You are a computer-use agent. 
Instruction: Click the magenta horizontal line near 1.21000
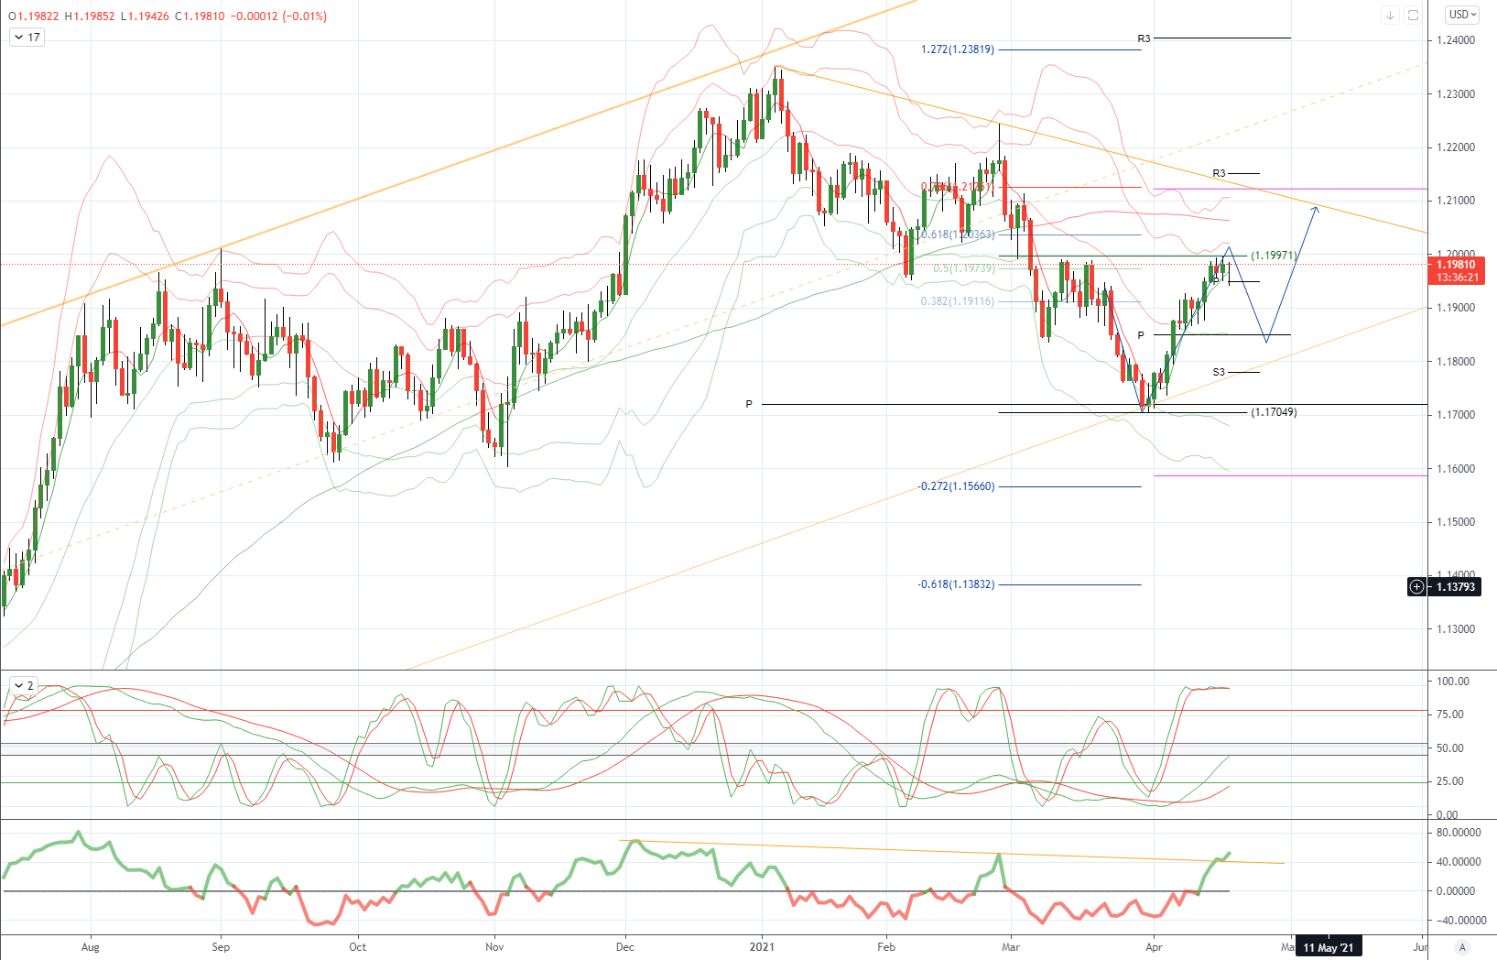tap(1290, 189)
